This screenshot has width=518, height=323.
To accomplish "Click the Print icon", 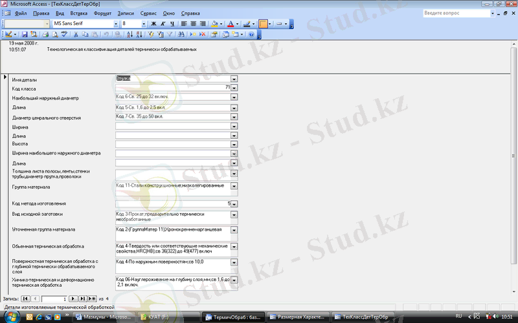I will coord(45,34).
